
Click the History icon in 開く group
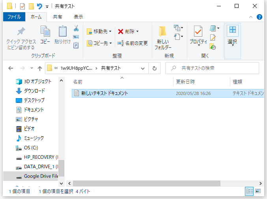point(213,46)
